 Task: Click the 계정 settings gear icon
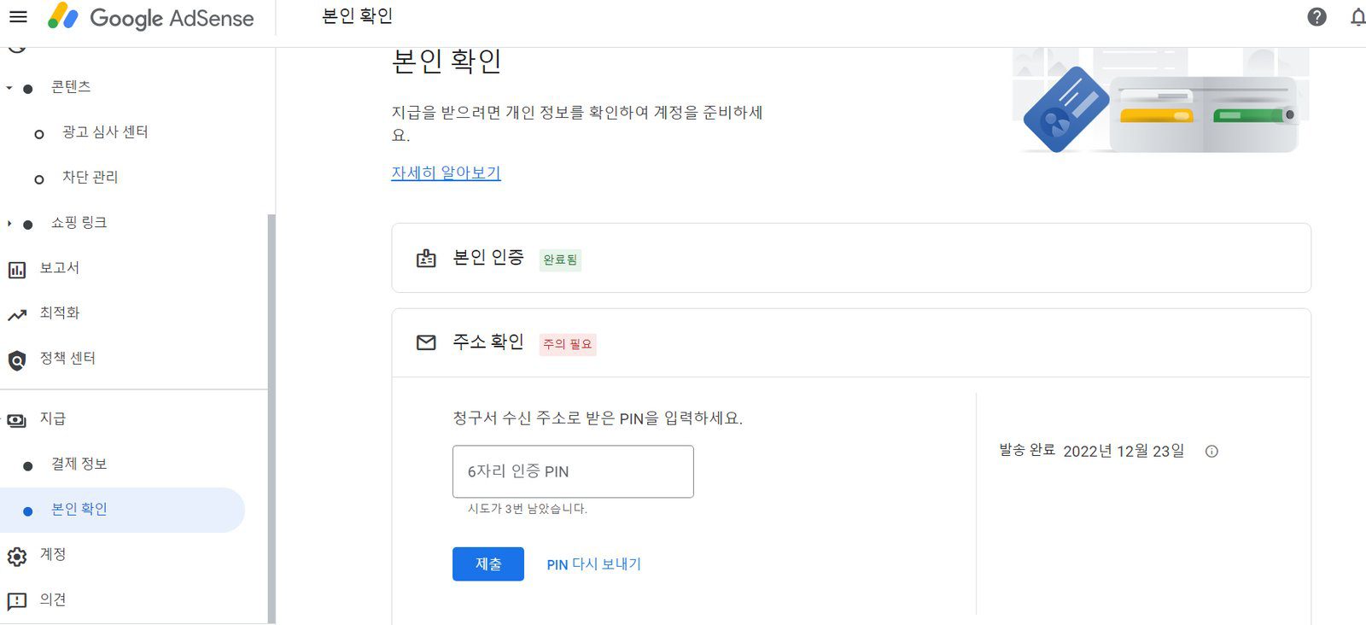click(x=17, y=557)
